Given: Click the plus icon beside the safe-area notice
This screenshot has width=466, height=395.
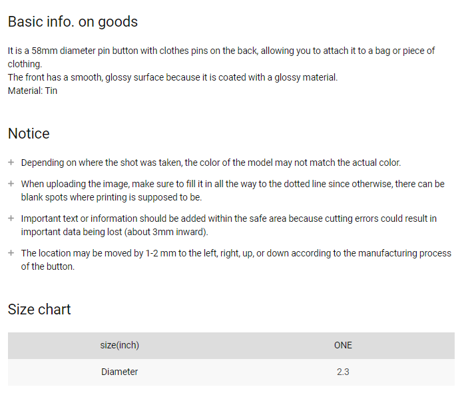Looking at the screenshot, I should 11,218.
